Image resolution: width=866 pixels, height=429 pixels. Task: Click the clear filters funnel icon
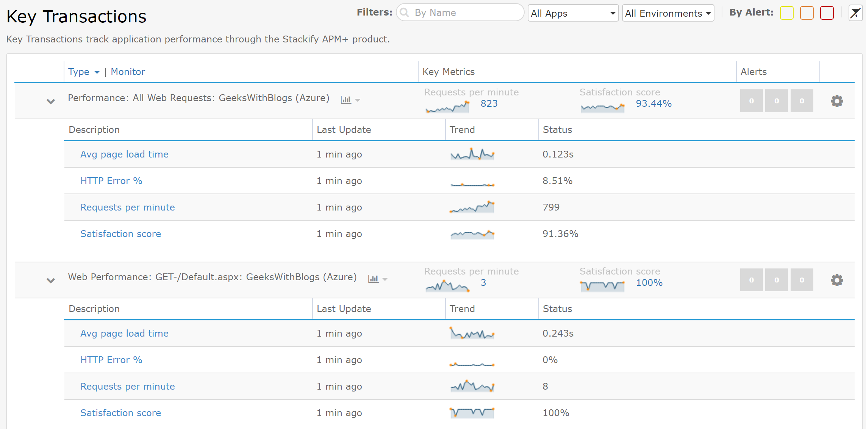[x=855, y=13]
